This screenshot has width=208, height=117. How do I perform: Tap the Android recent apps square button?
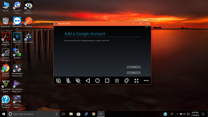coord(107,81)
